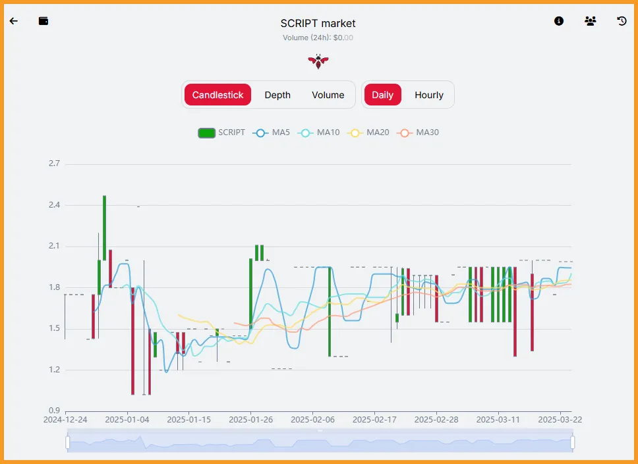This screenshot has width=638, height=464.
Task: Click the 1.2 y-axis price label
Action: coord(54,370)
